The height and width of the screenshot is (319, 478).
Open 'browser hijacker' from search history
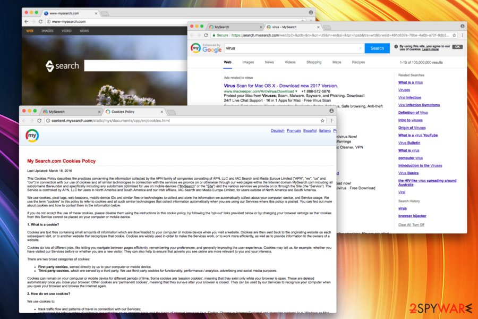(412, 216)
